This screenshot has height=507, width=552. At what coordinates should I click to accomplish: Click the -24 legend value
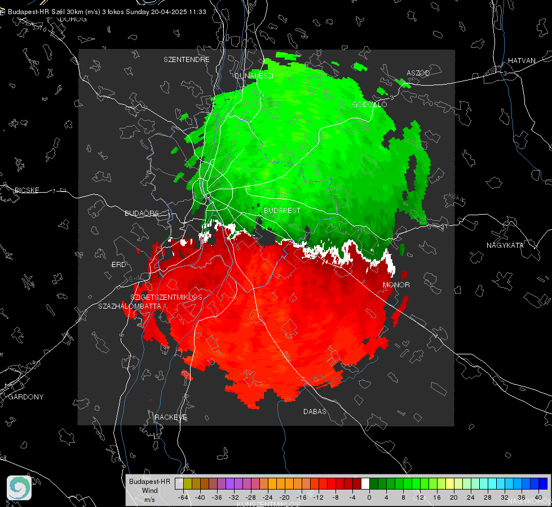pos(268,497)
